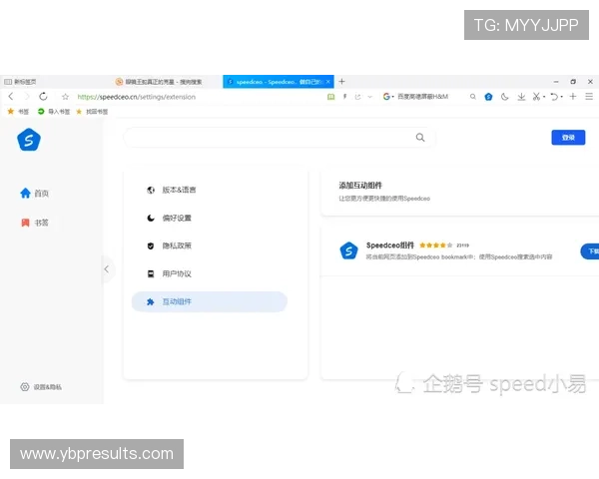
Task: Click the share icon in address bar
Action: point(357,97)
